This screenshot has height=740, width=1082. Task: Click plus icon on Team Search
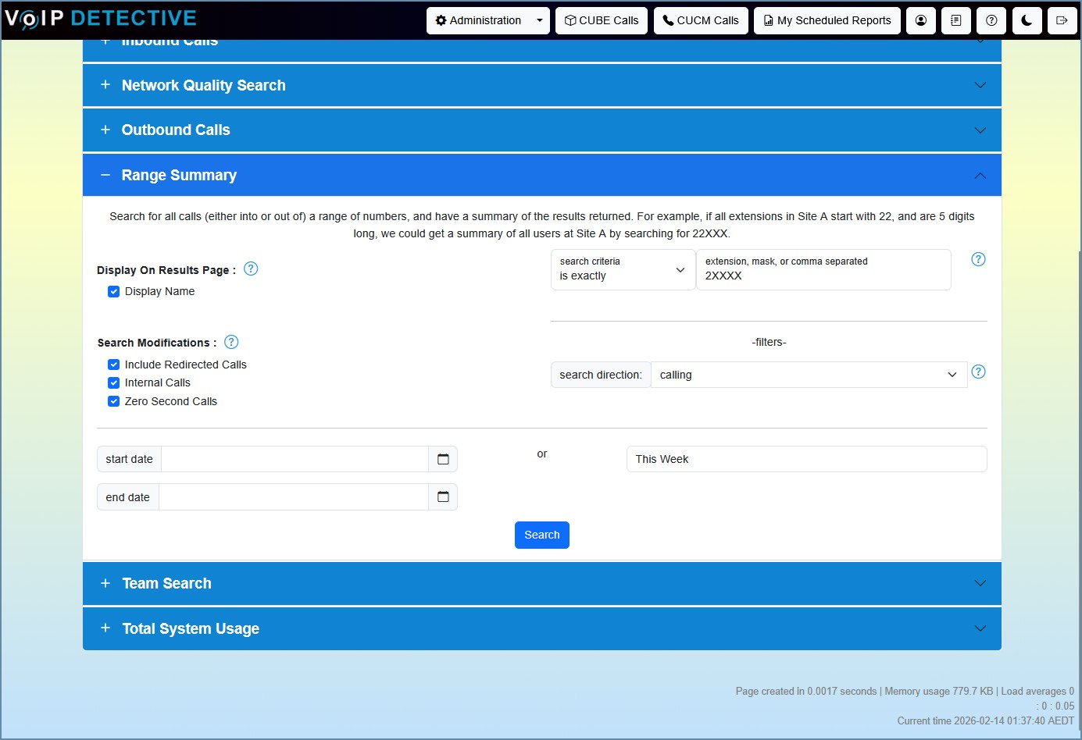pos(105,583)
